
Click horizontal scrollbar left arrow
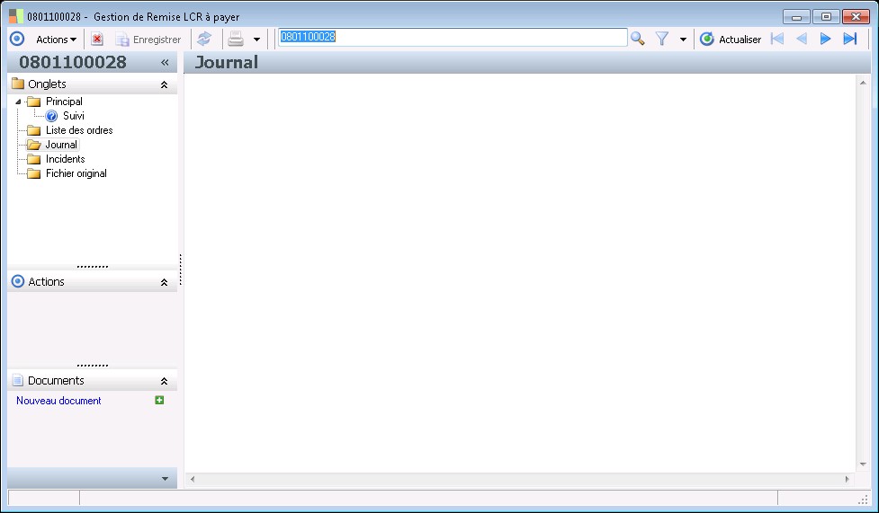193,479
